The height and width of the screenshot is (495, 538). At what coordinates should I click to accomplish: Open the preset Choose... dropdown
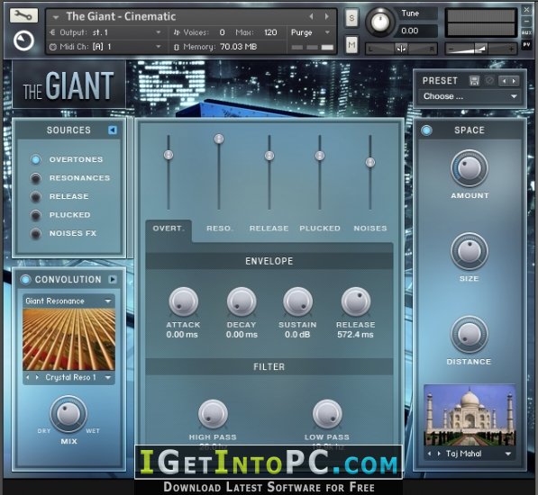click(x=470, y=96)
